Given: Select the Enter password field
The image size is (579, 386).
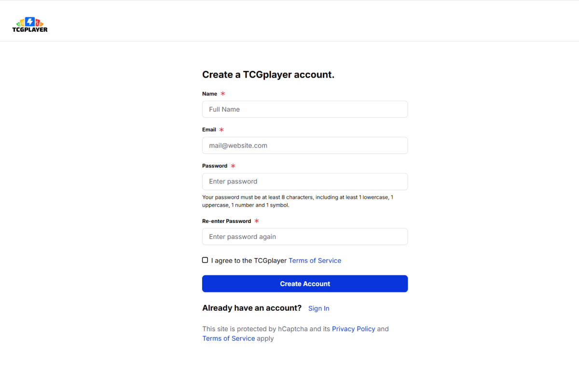Looking at the screenshot, I should point(304,182).
